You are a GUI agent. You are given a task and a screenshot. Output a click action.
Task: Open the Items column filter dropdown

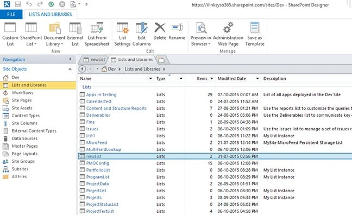(x=211, y=79)
